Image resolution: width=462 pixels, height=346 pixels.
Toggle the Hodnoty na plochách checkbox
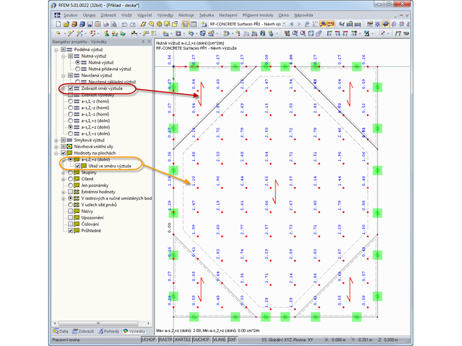63,153
